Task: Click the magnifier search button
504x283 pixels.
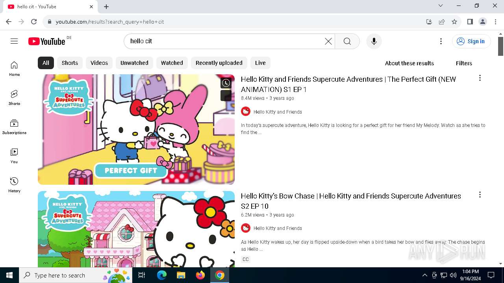Action: [x=347, y=41]
